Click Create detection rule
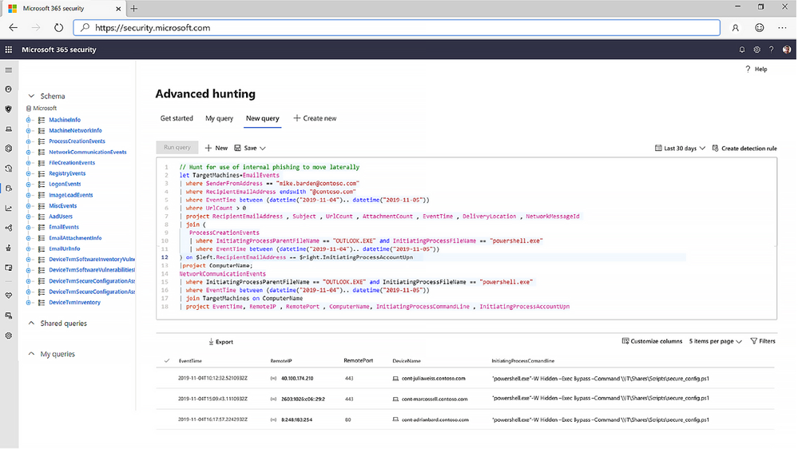The image size is (798, 449). (x=744, y=148)
